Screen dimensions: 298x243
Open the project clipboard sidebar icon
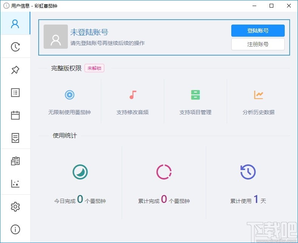(15, 161)
